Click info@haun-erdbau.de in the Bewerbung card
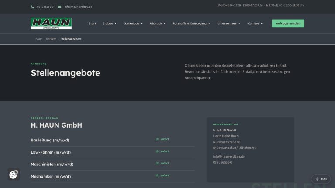The height and width of the screenshot is (188, 335). (x=229, y=157)
